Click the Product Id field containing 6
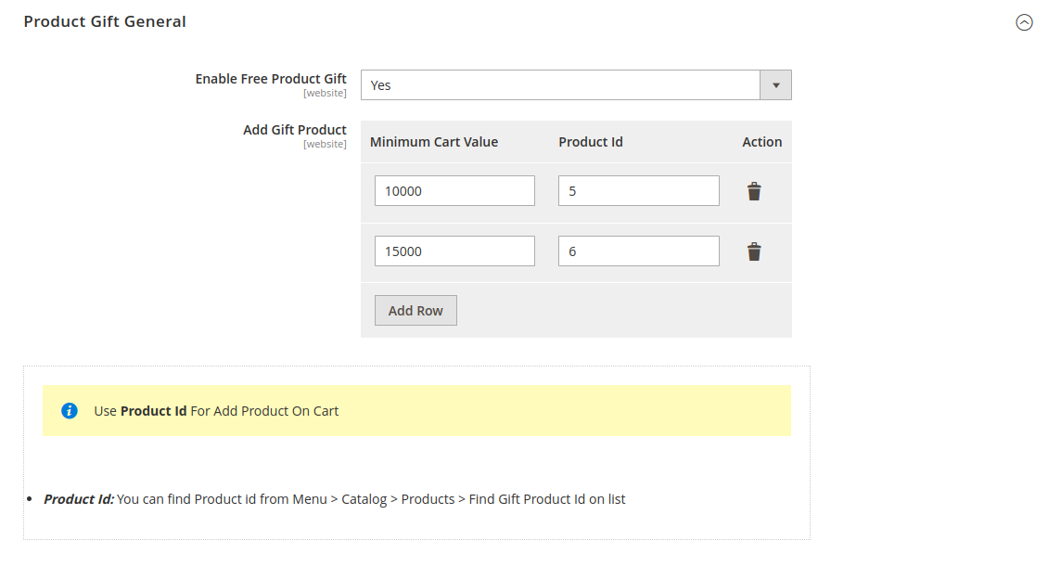 coord(638,251)
